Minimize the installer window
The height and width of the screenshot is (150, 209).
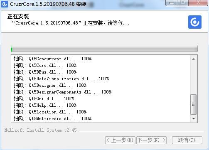(172, 3)
